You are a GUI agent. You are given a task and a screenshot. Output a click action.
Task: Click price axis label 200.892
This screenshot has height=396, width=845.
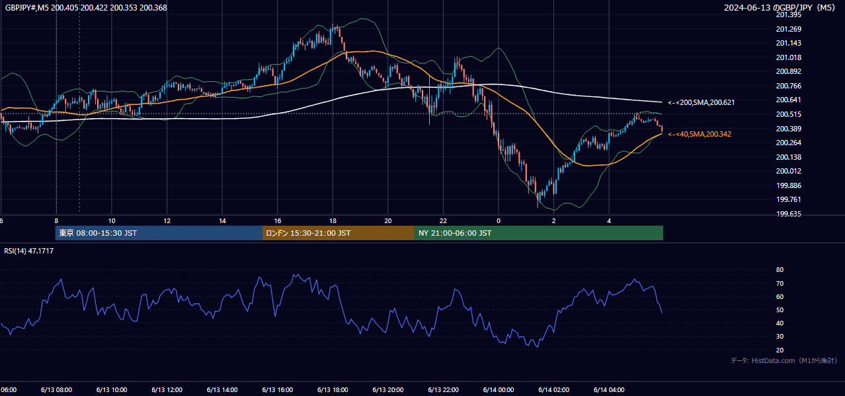click(x=789, y=71)
